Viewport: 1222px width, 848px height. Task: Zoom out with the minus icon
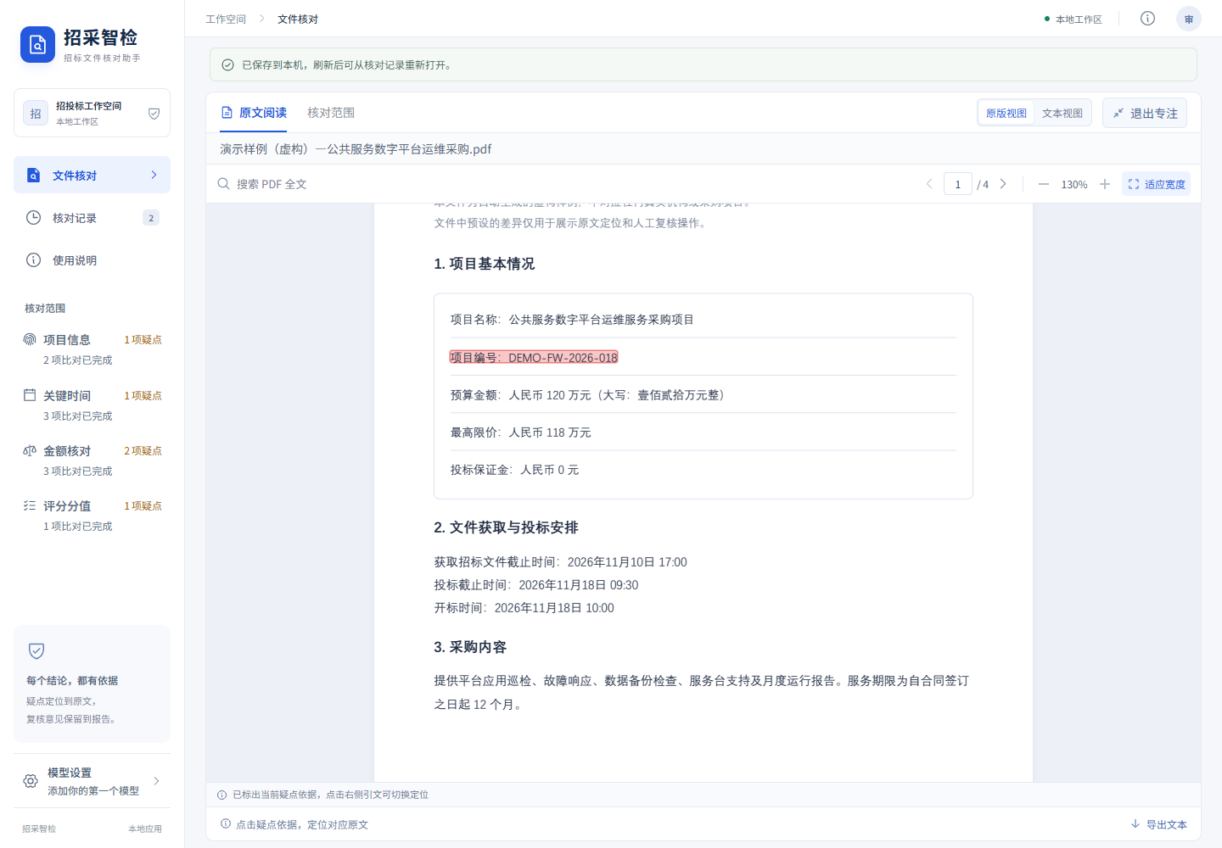[x=1044, y=184]
